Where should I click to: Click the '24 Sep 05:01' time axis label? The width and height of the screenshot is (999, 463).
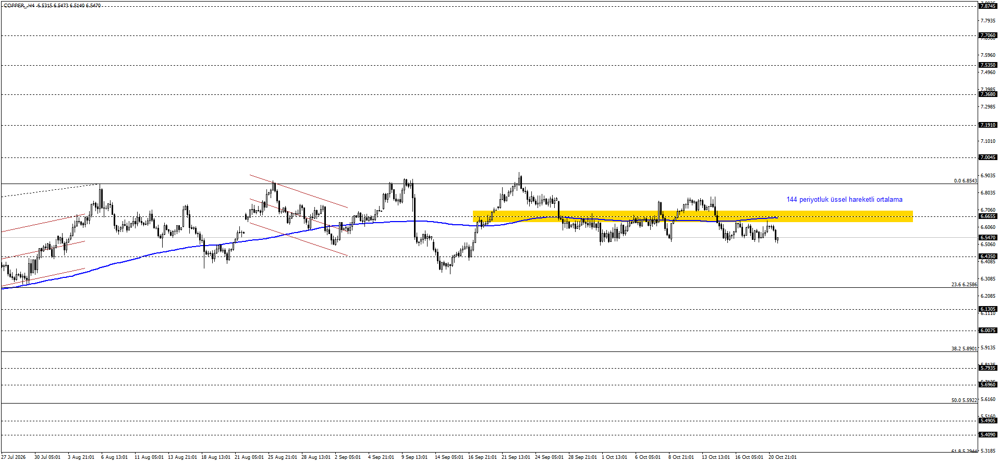(x=549, y=457)
